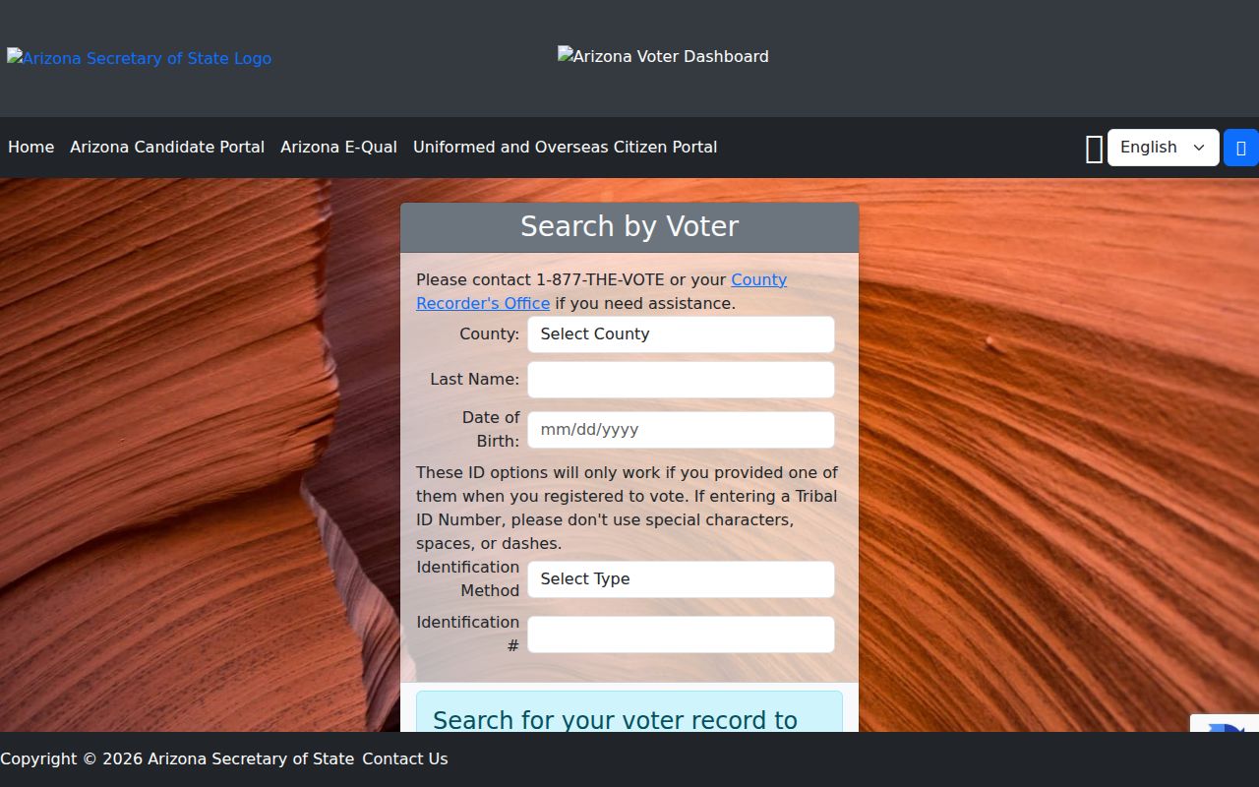Click the Date of Birth field

pos(681,430)
